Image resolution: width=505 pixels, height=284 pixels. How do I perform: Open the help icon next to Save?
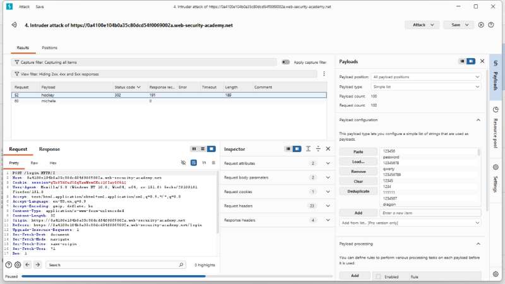491,25
